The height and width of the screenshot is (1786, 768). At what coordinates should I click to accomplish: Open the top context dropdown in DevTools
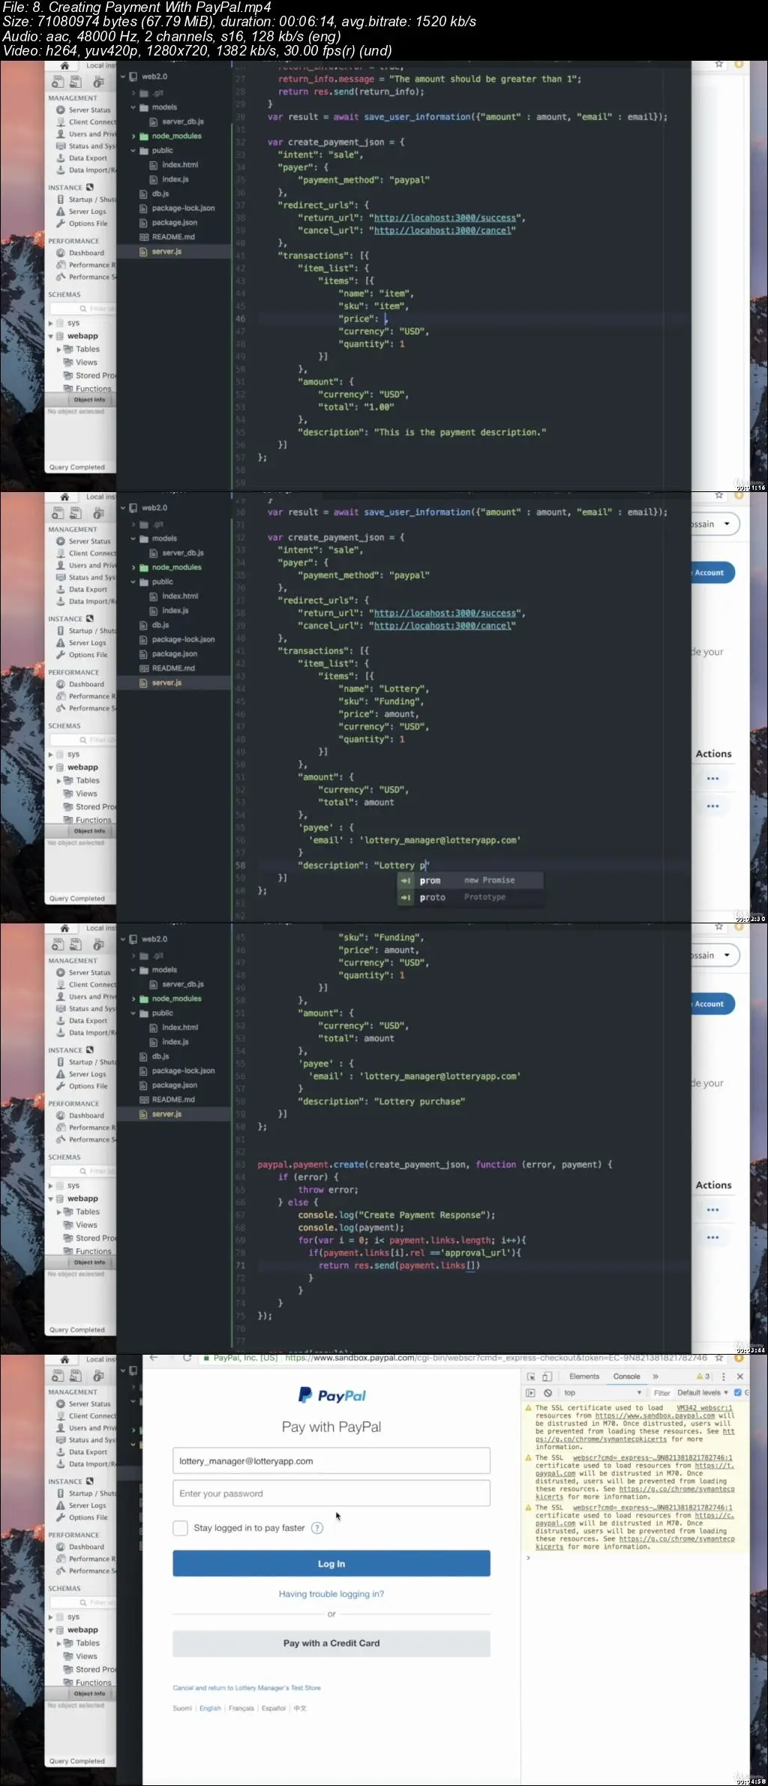pyautogui.click(x=603, y=1393)
